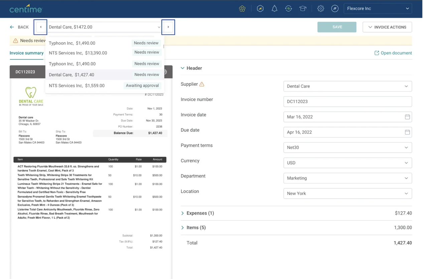
Task: Open the Location New York dropdown
Action: pos(347,194)
